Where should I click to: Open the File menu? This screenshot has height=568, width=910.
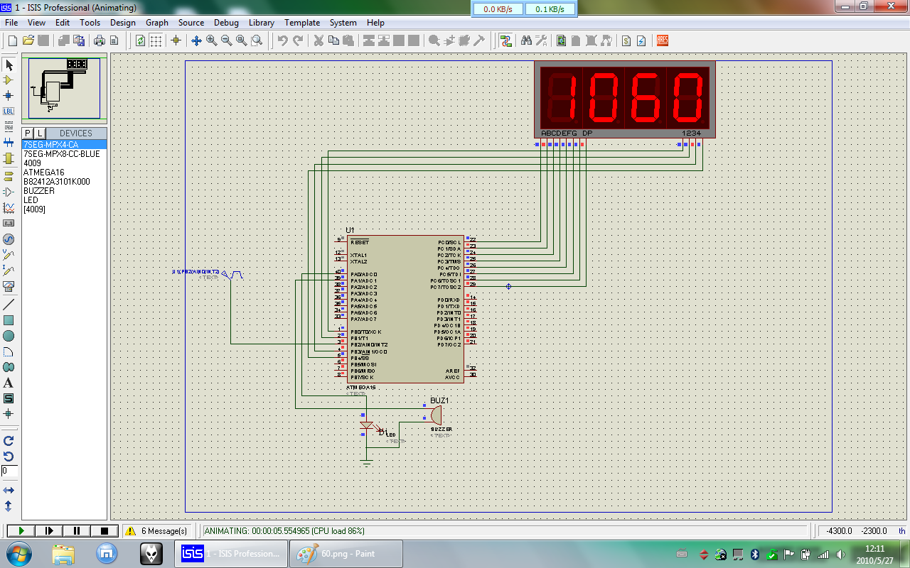(11, 23)
